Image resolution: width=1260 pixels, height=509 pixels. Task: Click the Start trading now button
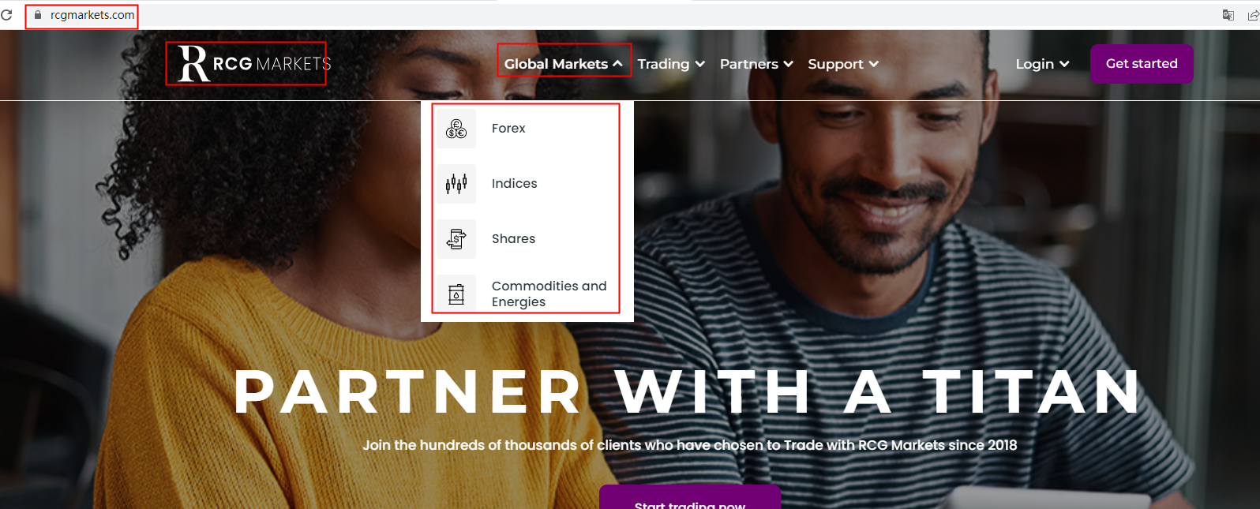[x=690, y=499]
